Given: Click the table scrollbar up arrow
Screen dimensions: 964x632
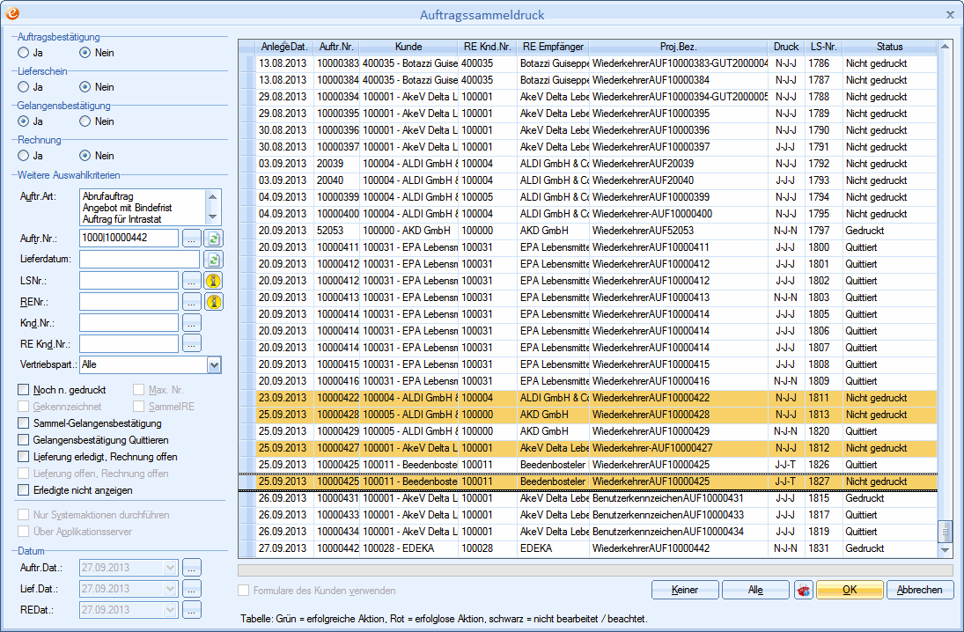Looking at the screenshot, I should [x=945, y=47].
